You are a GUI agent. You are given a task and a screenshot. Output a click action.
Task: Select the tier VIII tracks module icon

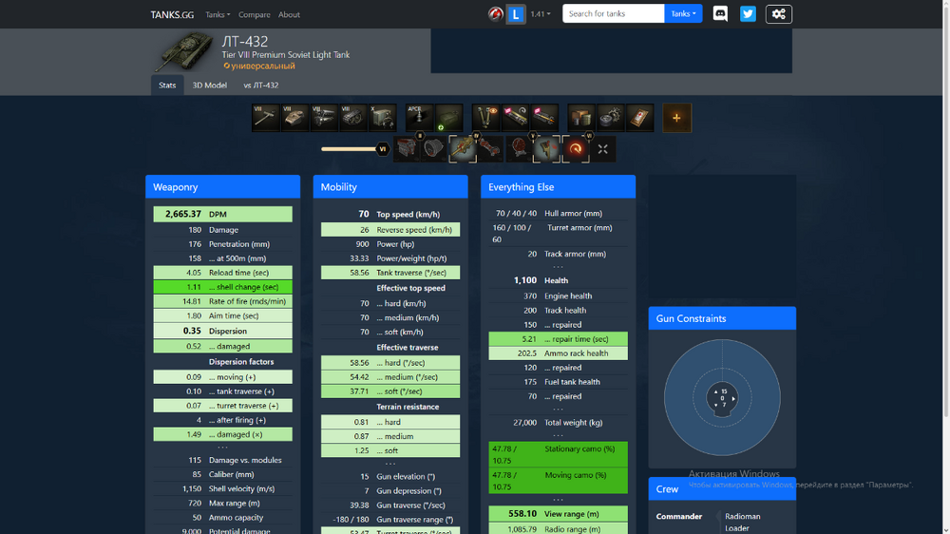353,118
